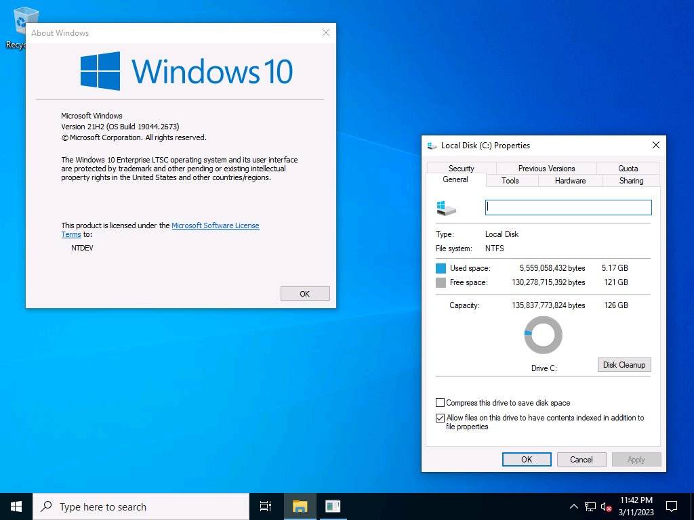Open the Microsoft Software License Terms link
This screenshot has height=520, width=694.
click(x=216, y=225)
